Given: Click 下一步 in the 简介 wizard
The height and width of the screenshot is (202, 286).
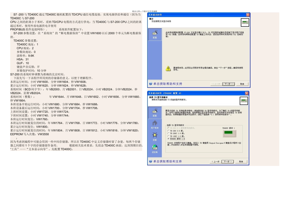Looking at the screenshot, I should (x=228, y=84).
